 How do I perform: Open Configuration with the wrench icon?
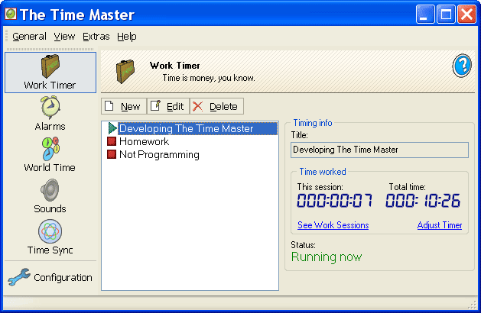point(50,277)
